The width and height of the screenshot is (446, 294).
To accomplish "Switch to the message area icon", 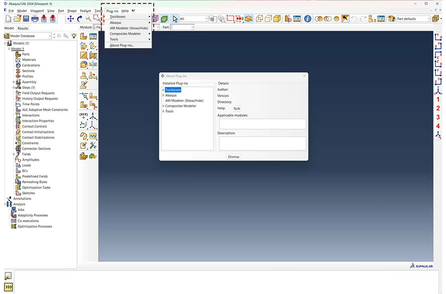I will coord(8,276).
